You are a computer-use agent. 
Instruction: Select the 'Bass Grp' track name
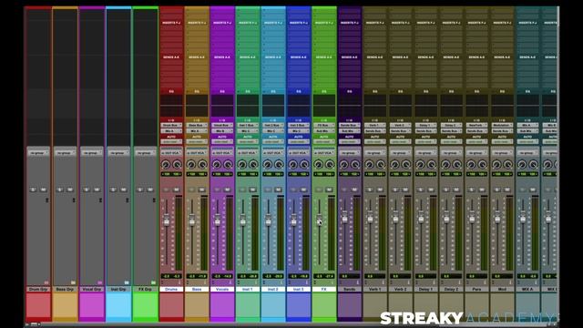pos(65,289)
